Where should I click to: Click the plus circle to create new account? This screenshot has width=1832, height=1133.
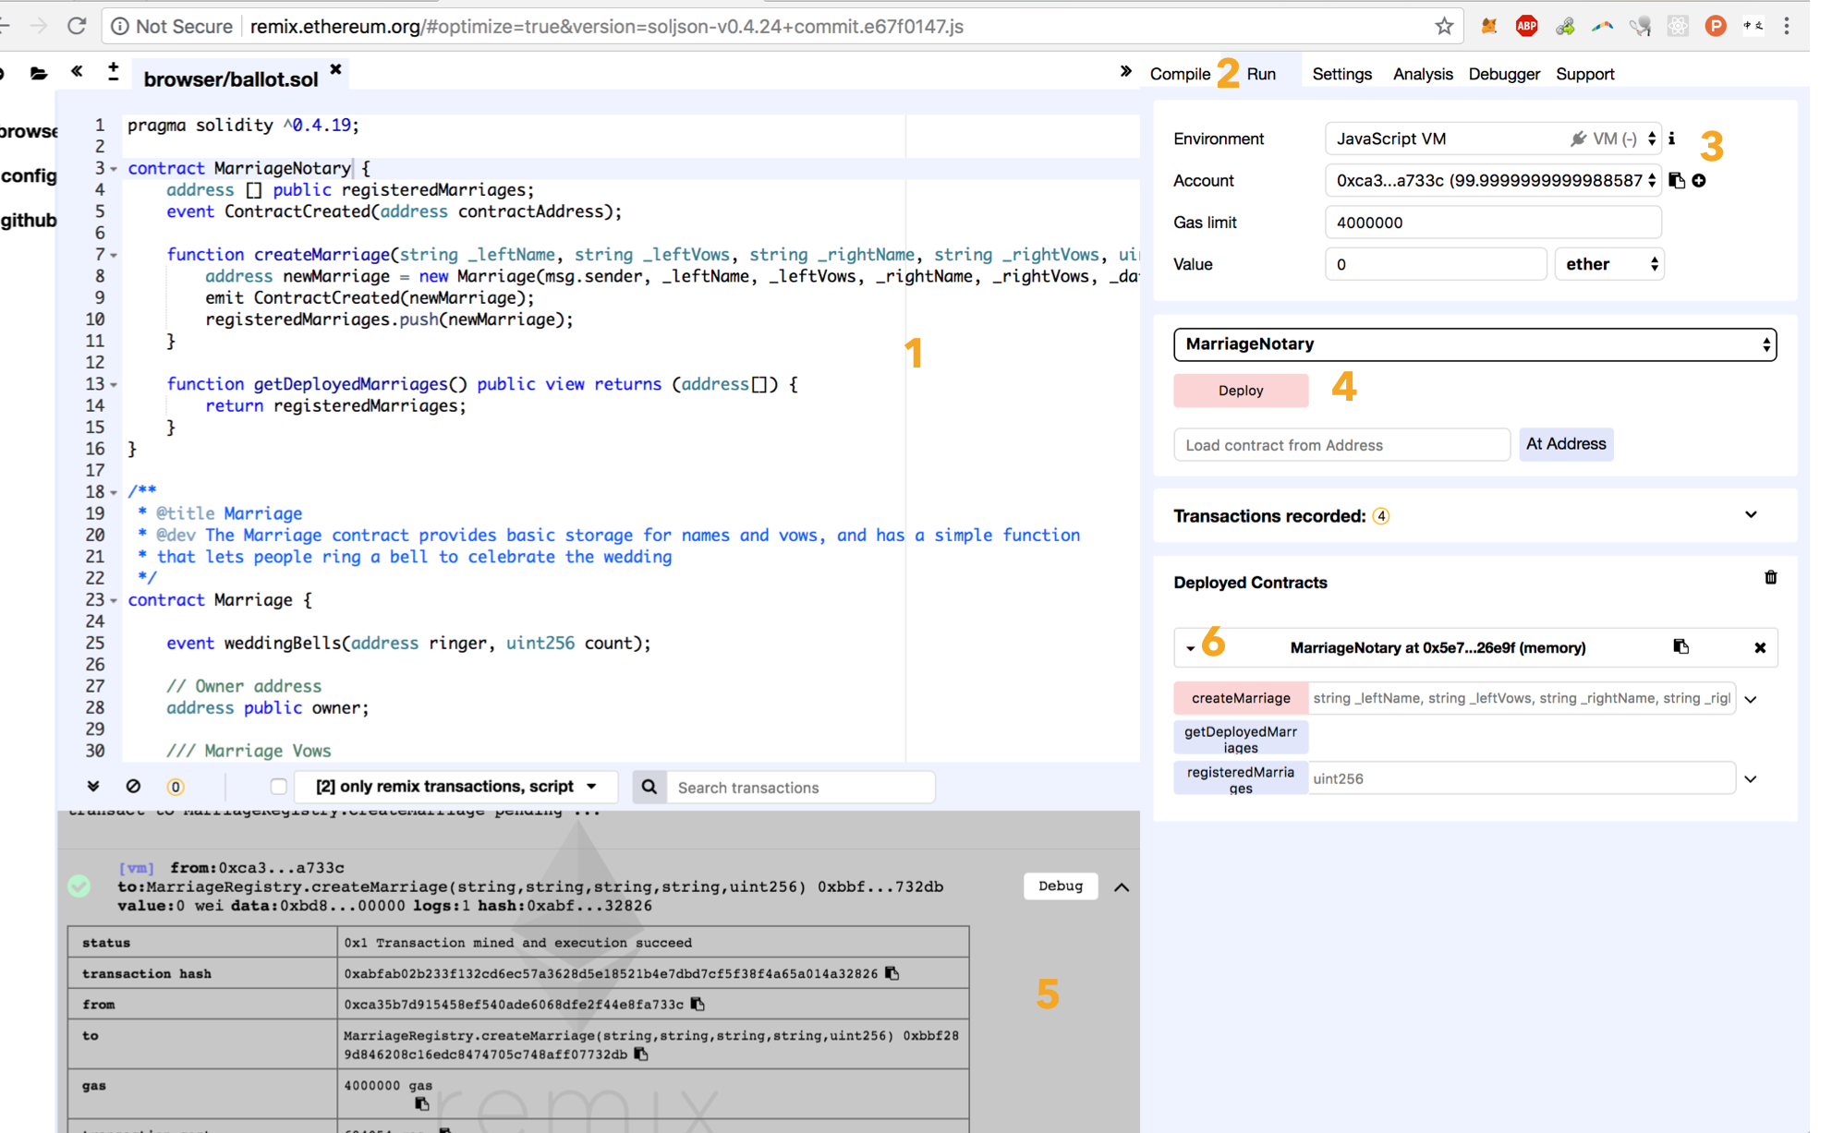point(1699,181)
